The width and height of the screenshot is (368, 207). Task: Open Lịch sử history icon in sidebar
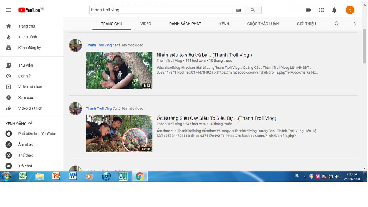click(9, 76)
